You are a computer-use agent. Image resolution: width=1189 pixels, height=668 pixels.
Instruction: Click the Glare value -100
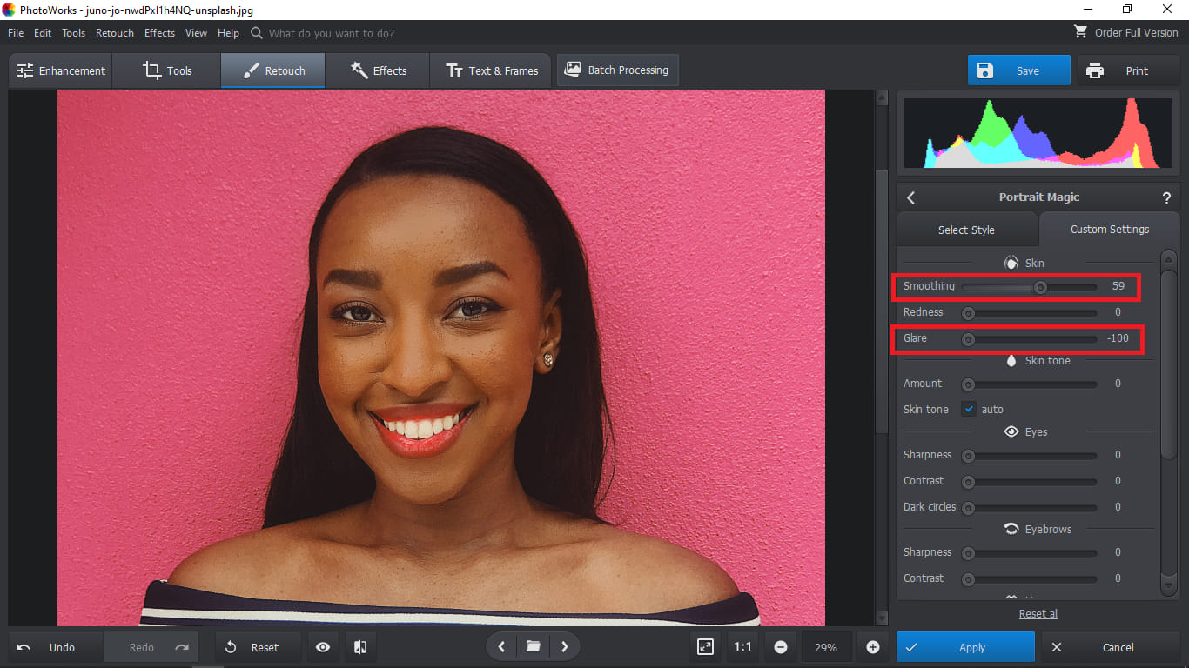click(x=1118, y=338)
